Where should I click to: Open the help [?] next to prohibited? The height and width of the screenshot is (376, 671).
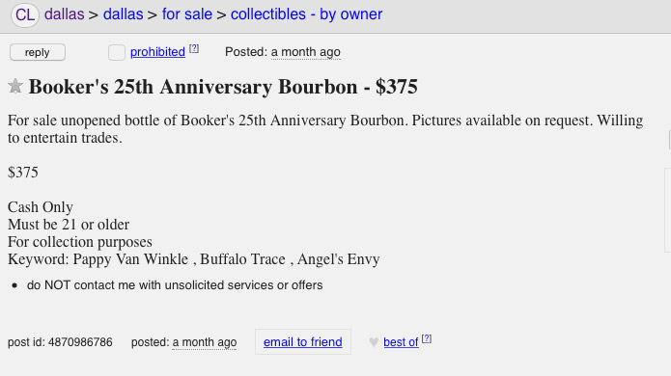(194, 49)
